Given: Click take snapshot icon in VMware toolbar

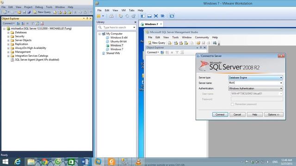Looking at the screenshot, I should click(121, 16).
